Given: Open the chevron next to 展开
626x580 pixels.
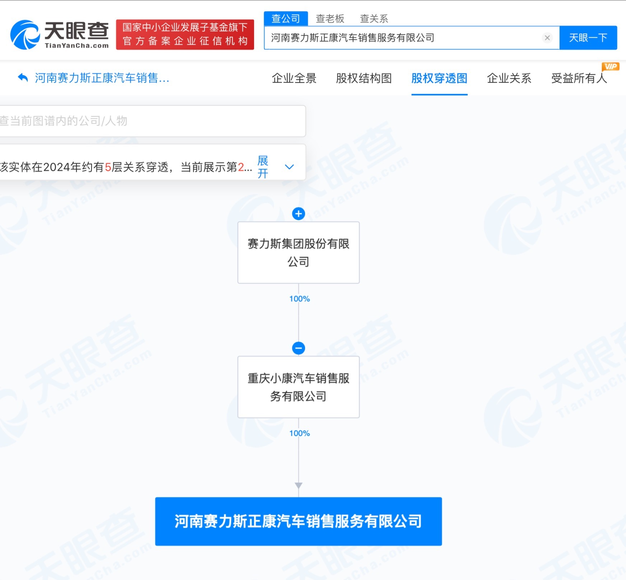Looking at the screenshot, I should pos(289,166).
